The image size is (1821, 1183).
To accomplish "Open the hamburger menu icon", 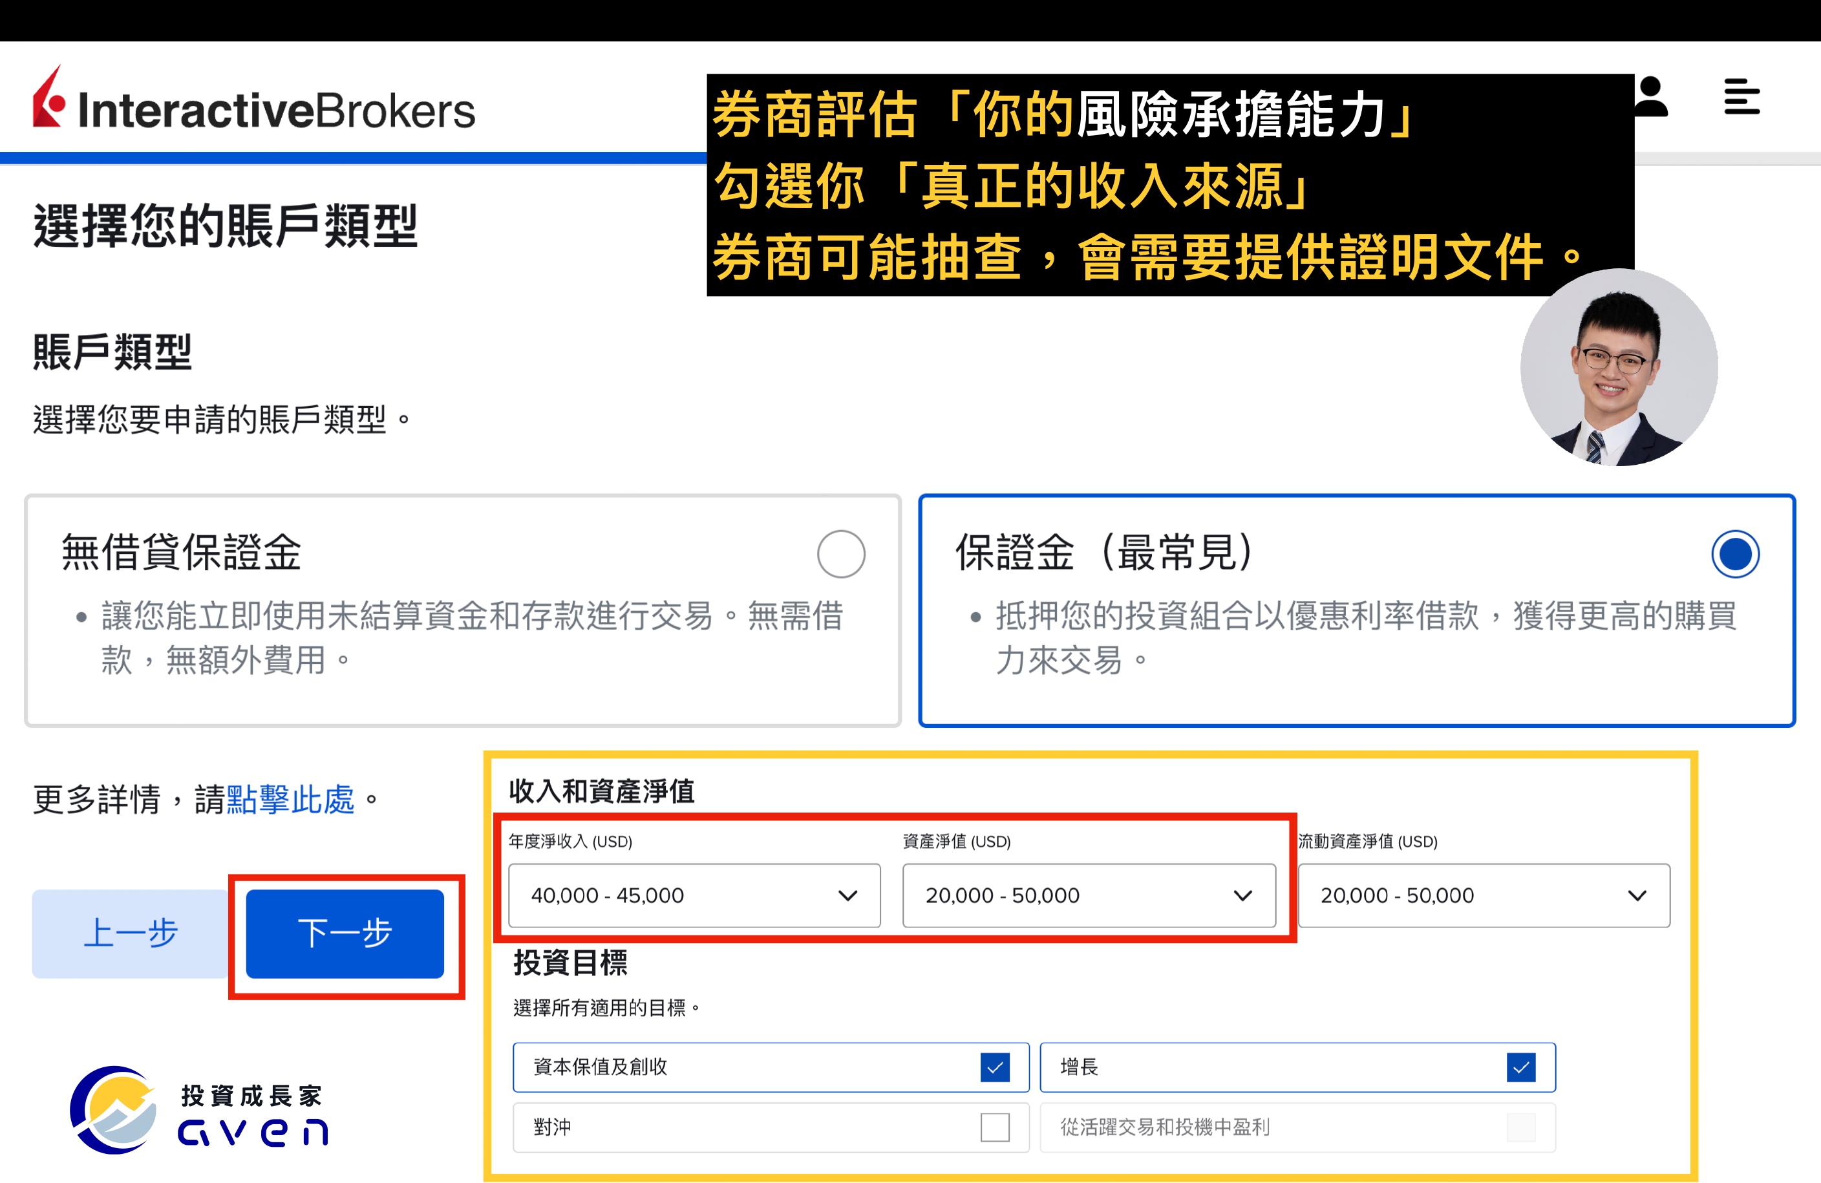I will [1741, 96].
